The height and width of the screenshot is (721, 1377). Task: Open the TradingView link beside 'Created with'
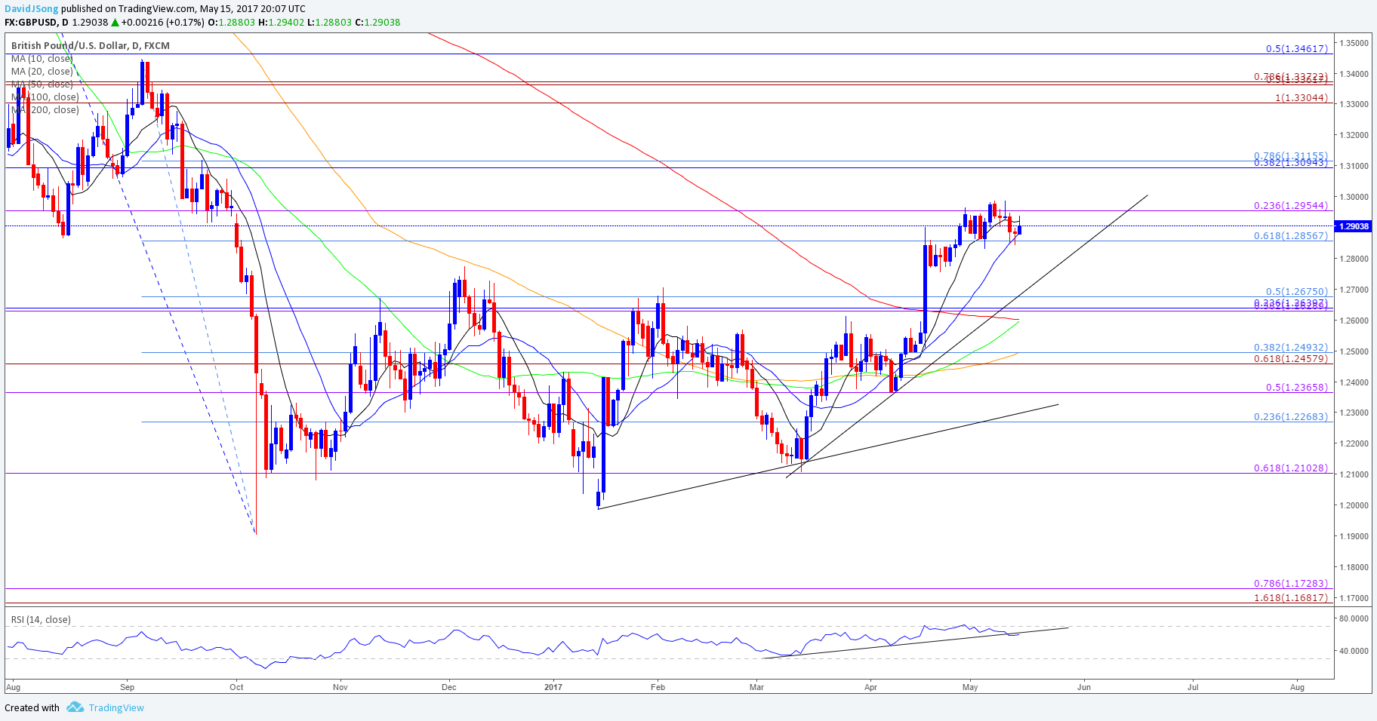(116, 707)
